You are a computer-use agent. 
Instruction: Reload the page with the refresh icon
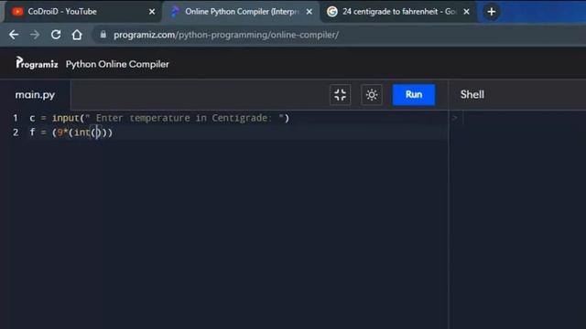click(x=56, y=35)
